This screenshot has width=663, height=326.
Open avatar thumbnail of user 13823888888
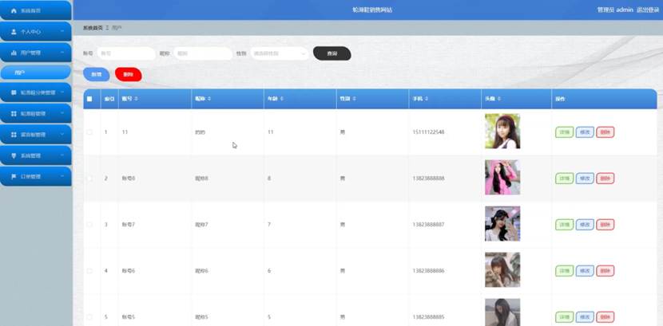(x=502, y=177)
